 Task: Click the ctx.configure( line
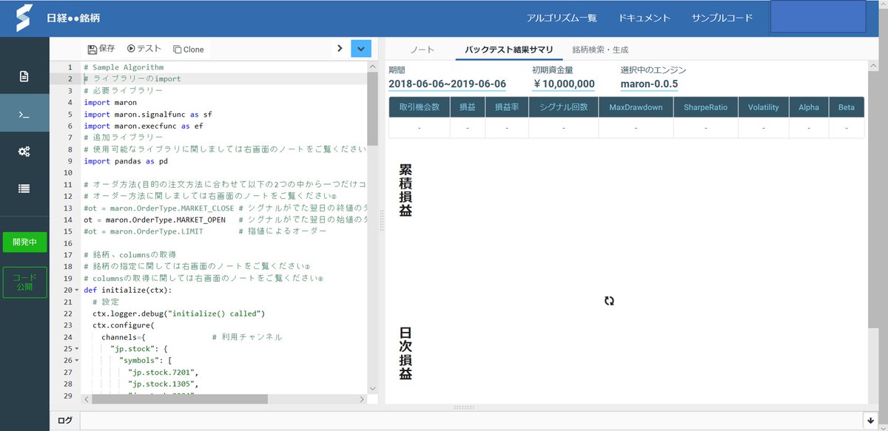[x=124, y=325]
